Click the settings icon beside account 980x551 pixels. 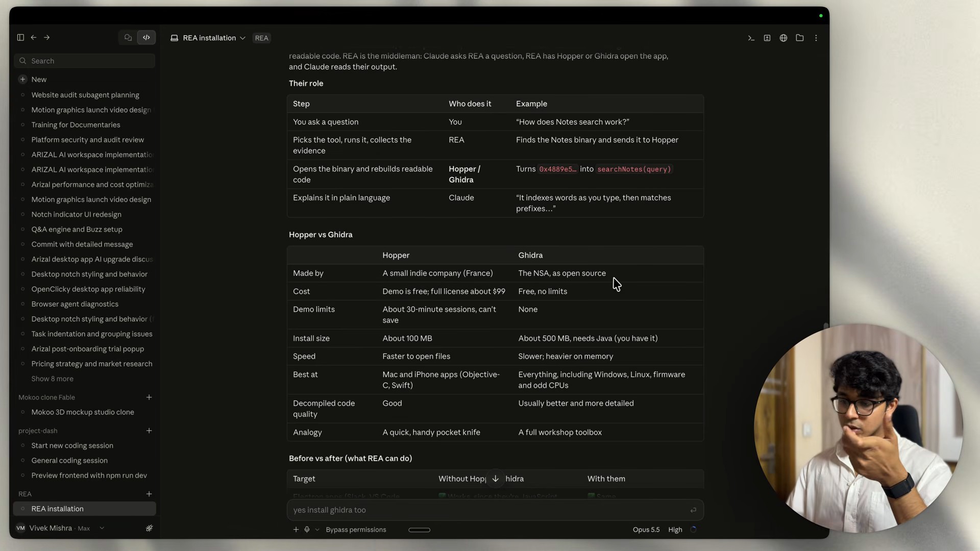pos(149,528)
